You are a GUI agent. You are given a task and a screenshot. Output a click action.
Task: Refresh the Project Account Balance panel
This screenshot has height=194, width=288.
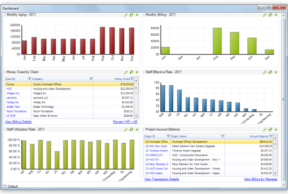point(270,130)
